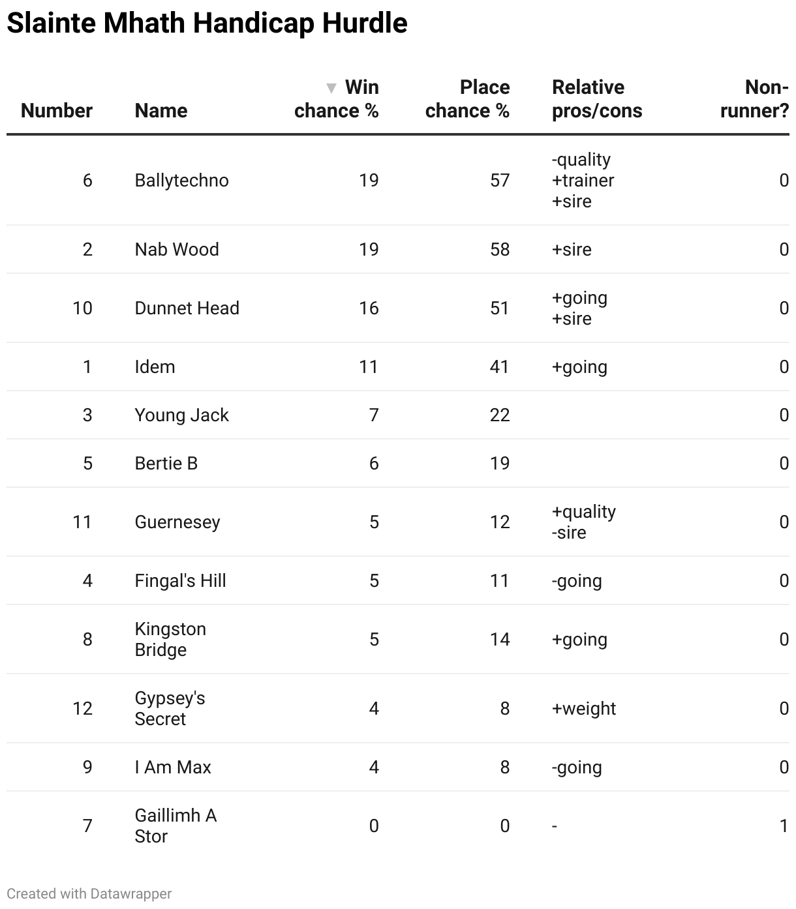
Task: Sort by Place chance % header
Action: pos(467,99)
